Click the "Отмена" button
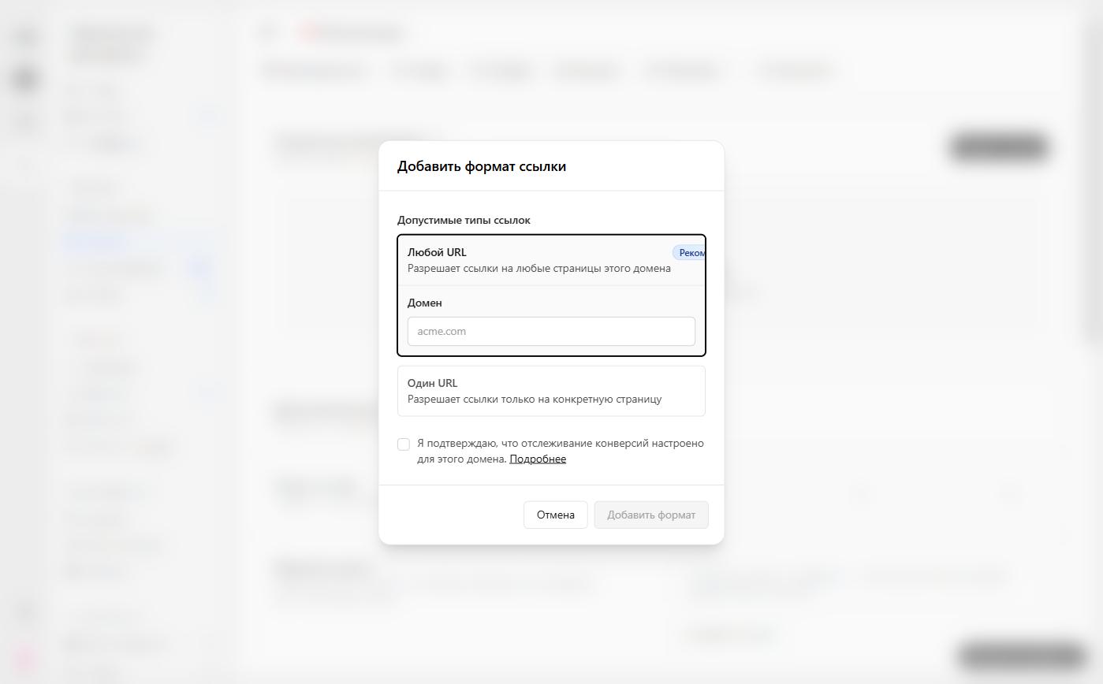This screenshot has width=1103, height=684. click(x=556, y=515)
